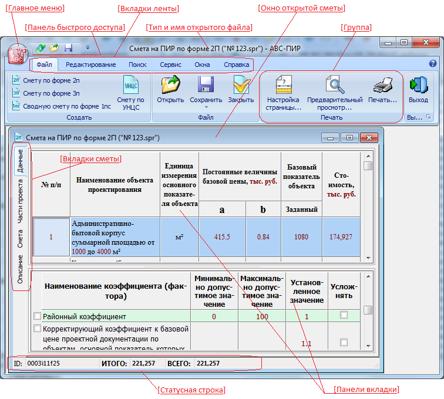Select the Описание vertical tab
Image resolution: width=444 pixels, height=399 pixels.
pyautogui.click(x=20, y=269)
